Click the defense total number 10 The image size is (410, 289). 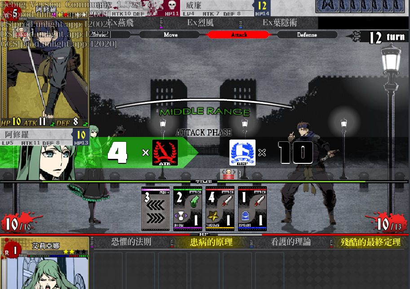[x=295, y=153]
